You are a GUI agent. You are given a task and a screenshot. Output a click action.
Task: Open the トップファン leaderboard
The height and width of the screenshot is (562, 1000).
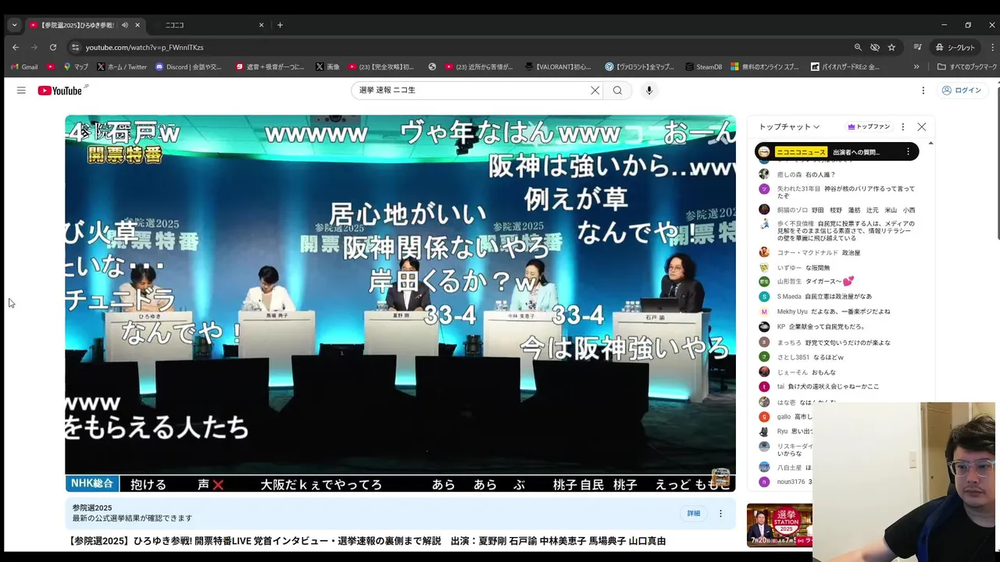(868, 126)
